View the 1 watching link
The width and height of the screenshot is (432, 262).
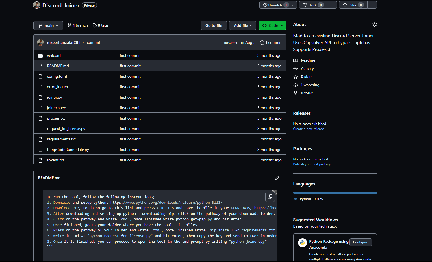(310, 85)
